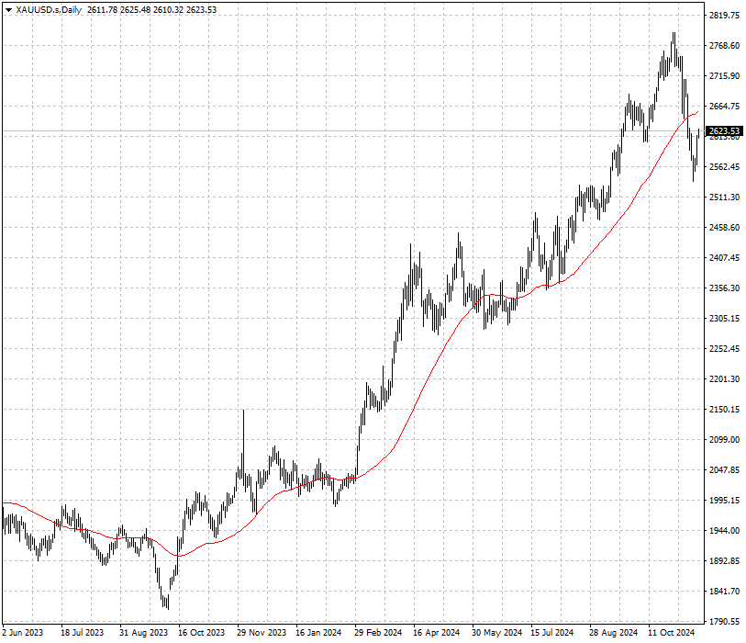Click the XAUUSD.s,Daily chart title
Image resolution: width=746 pixels, height=643 pixels.
[x=49, y=10]
